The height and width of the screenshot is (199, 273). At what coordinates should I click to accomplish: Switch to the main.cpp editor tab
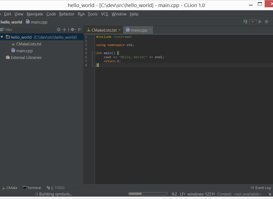(x=139, y=30)
